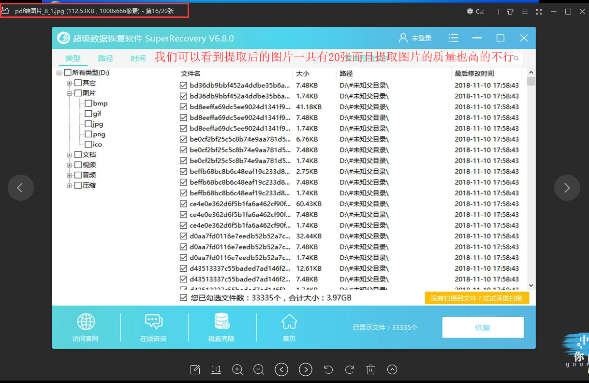Click the pdf转图片_8_1.jpg title text
Image resolution: width=589 pixels, height=383 pixels.
click(40, 11)
